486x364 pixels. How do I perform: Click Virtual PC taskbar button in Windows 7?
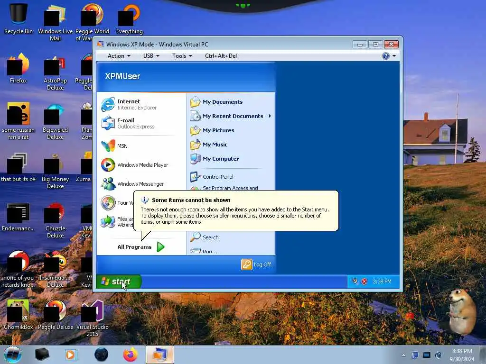pos(159,355)
